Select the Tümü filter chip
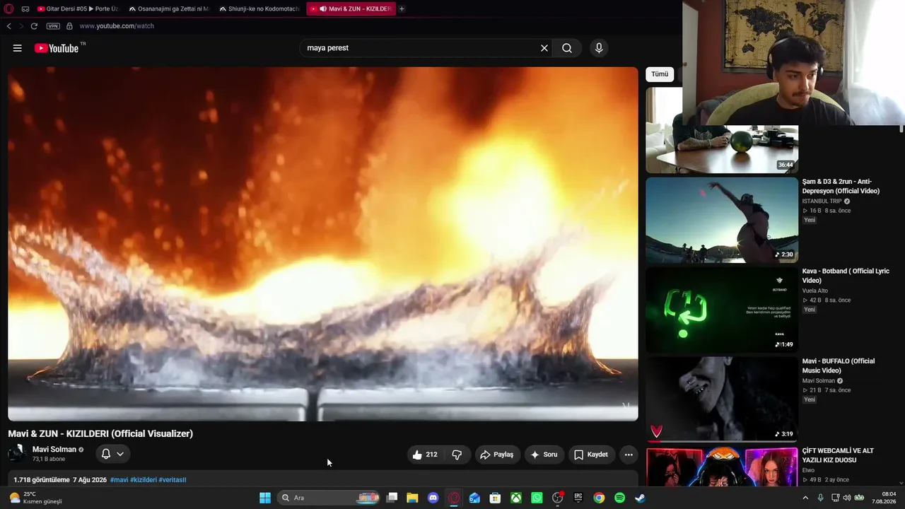Viewport: 905px width, 509px height. click(660, 74)
